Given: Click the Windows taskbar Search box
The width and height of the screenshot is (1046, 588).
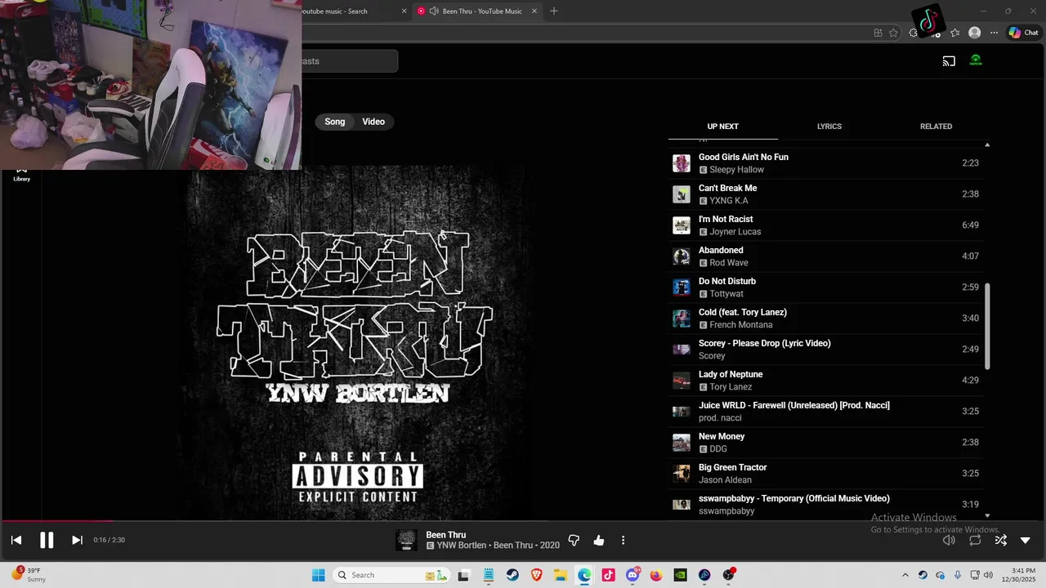Looking at the screenshot, I should (392, 575).
